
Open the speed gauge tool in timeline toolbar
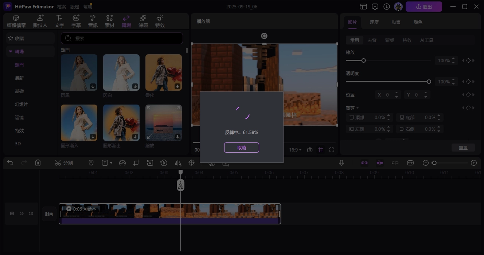[122, 163]
